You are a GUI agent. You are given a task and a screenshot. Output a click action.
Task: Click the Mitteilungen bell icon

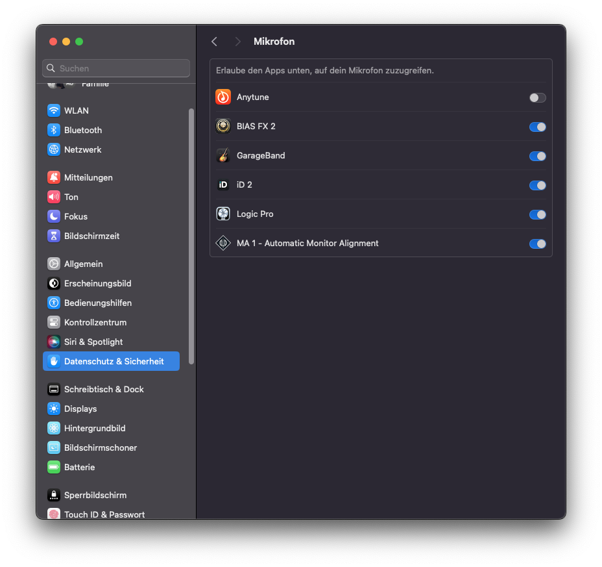[54, 177]
